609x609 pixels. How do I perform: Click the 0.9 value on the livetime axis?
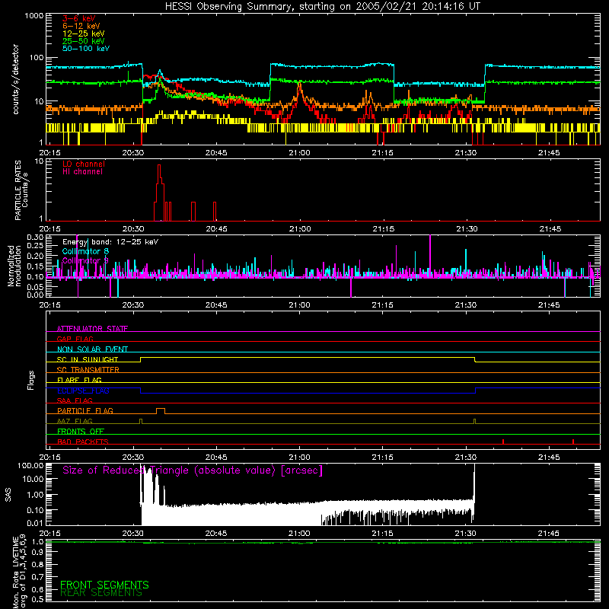(37, 553)
